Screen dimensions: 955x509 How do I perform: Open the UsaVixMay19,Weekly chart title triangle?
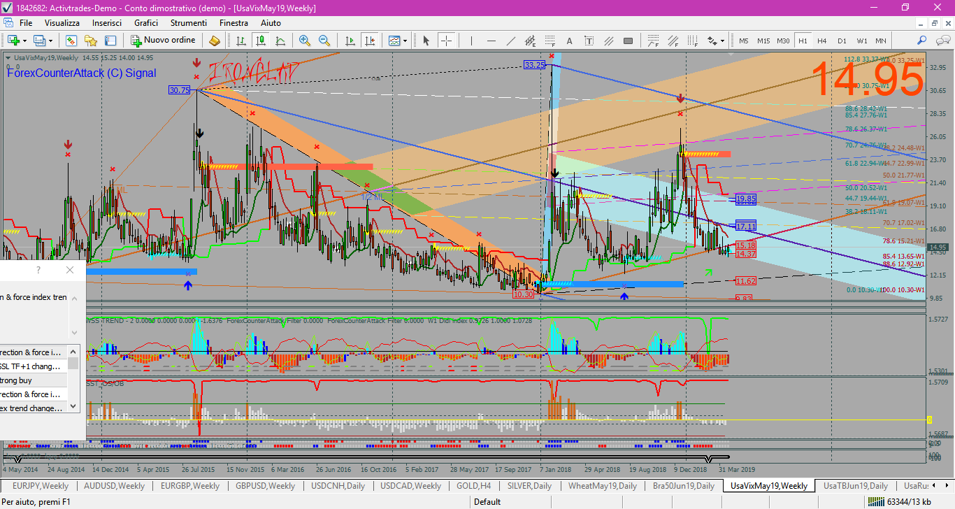pos(8,57)
